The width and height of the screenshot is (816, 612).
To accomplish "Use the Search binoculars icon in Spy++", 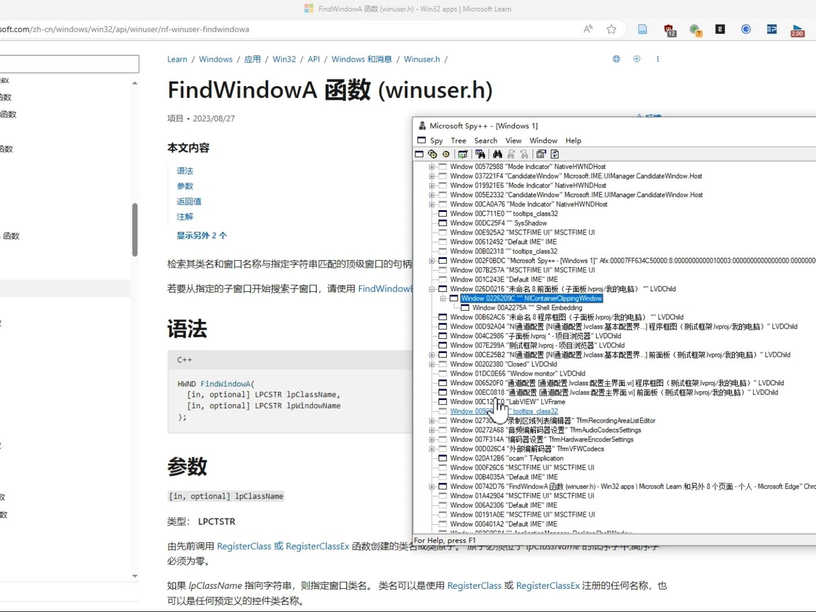I will coord(498,154).
